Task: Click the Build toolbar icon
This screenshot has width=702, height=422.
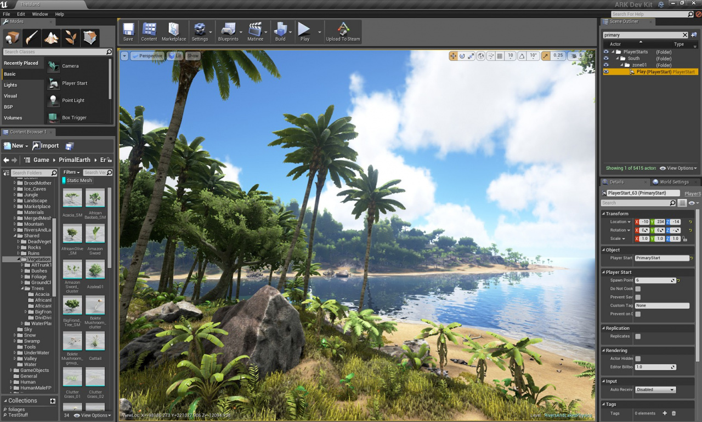Action: click(280, 32)
